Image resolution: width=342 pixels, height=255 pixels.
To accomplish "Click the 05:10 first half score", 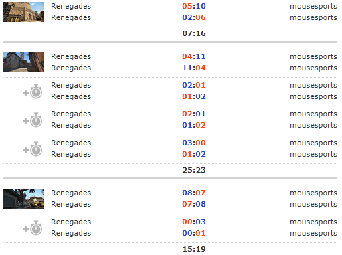I will click(x=194, y=6).
